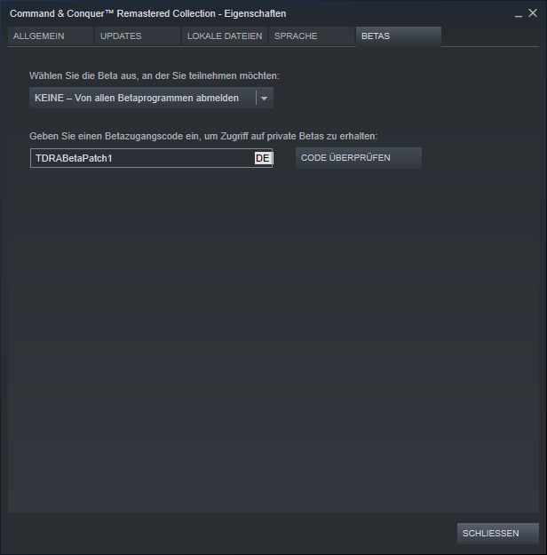Image resolution: width=547 pixels, height=555 pixels.
Task: Click the 'Geben Sie einen Betazugangscode ein' label
Action: click(203, 136)
